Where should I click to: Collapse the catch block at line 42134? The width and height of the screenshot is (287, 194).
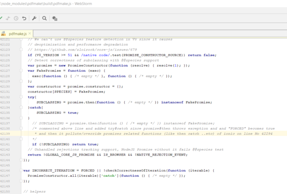21,108
